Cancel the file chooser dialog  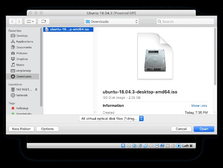pos(181,129)
